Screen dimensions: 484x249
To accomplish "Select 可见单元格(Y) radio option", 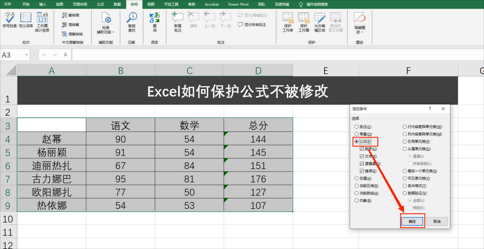I will point(416,178).
